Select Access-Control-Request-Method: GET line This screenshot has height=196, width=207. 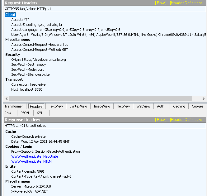[x=40, y=50]
